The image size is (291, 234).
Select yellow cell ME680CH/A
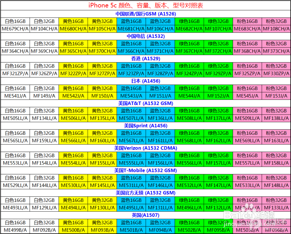73,29
